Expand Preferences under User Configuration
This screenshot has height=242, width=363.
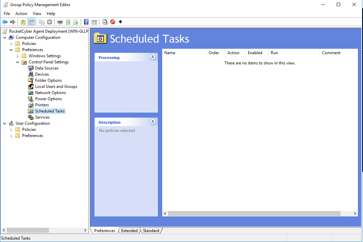point(11,136)
